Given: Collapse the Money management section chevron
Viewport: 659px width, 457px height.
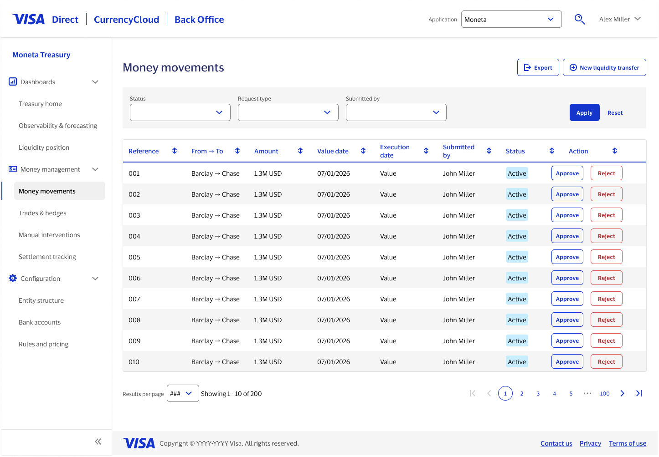Looking at the screenshot, I should coord(95,169).
